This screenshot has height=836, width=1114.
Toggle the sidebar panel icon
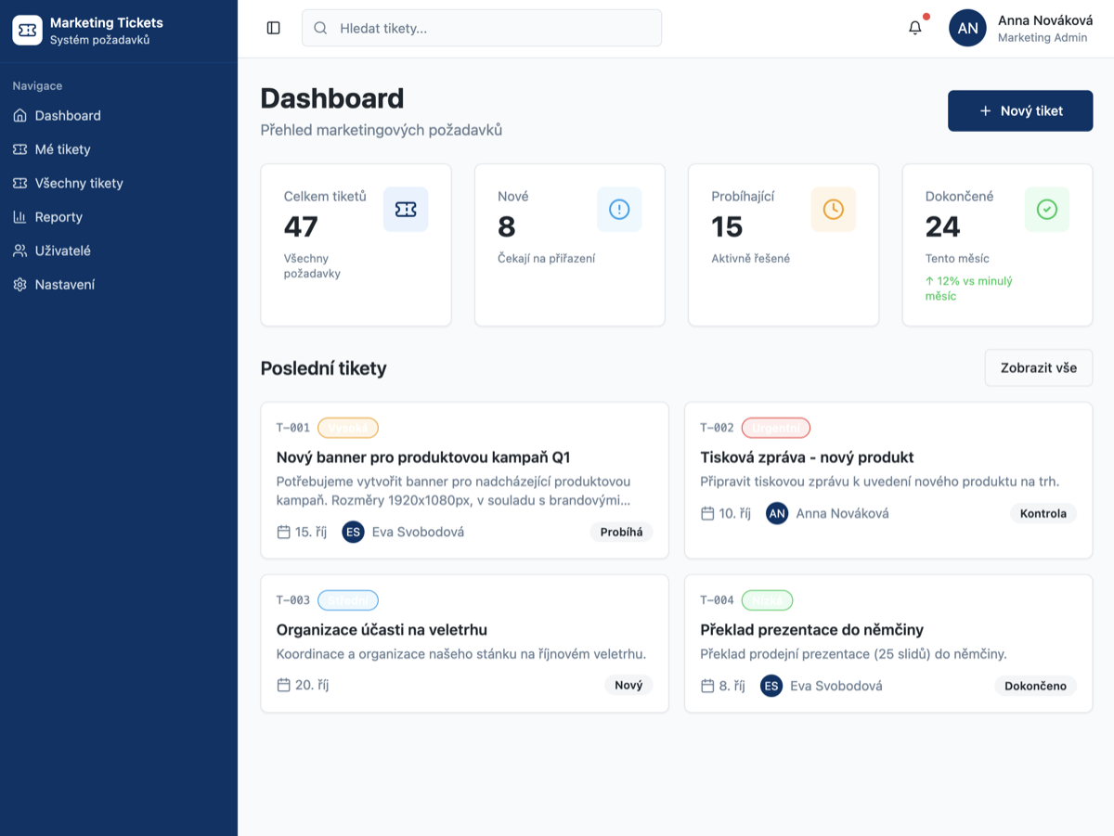coord(273,28)
